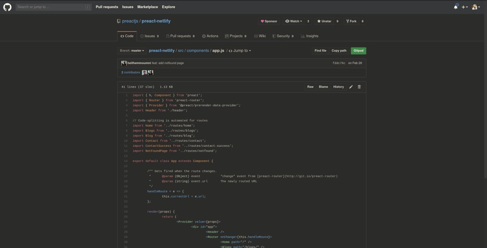The height and width of the screenshot is (248, 487).
Task: Focus the Search or jump to field
Action: pyautogui.click(x=54, y=7)
